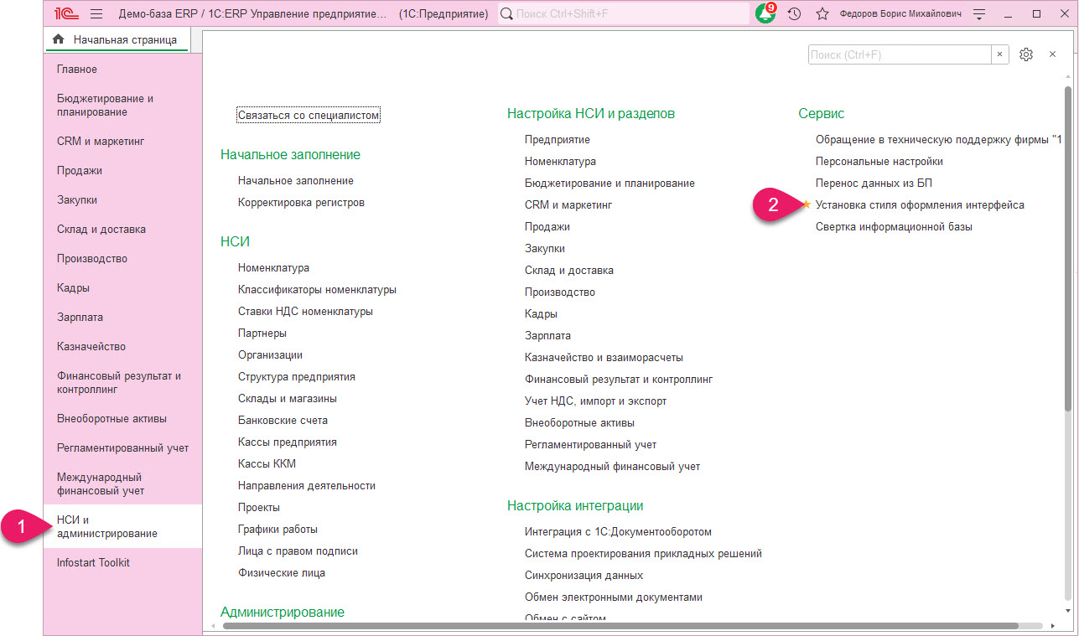Open Склады и магазины link
The height and width of the screenshot is (636, 1079).
tap(287, 399)
